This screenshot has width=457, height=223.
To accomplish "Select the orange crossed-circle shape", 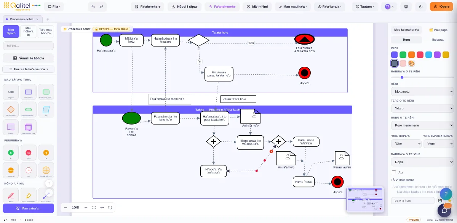I will coord(46,170).
